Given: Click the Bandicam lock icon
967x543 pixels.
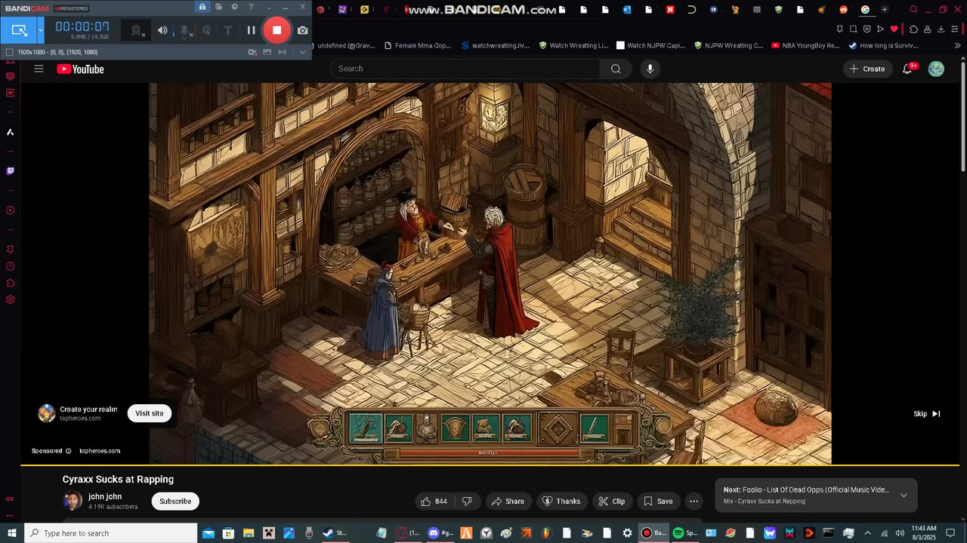Looking at the screenshot, I should click(202, 7).
